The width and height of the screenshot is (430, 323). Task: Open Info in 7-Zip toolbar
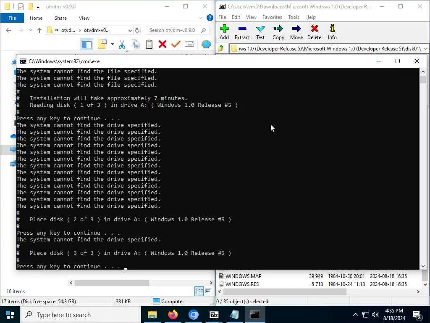332,32
